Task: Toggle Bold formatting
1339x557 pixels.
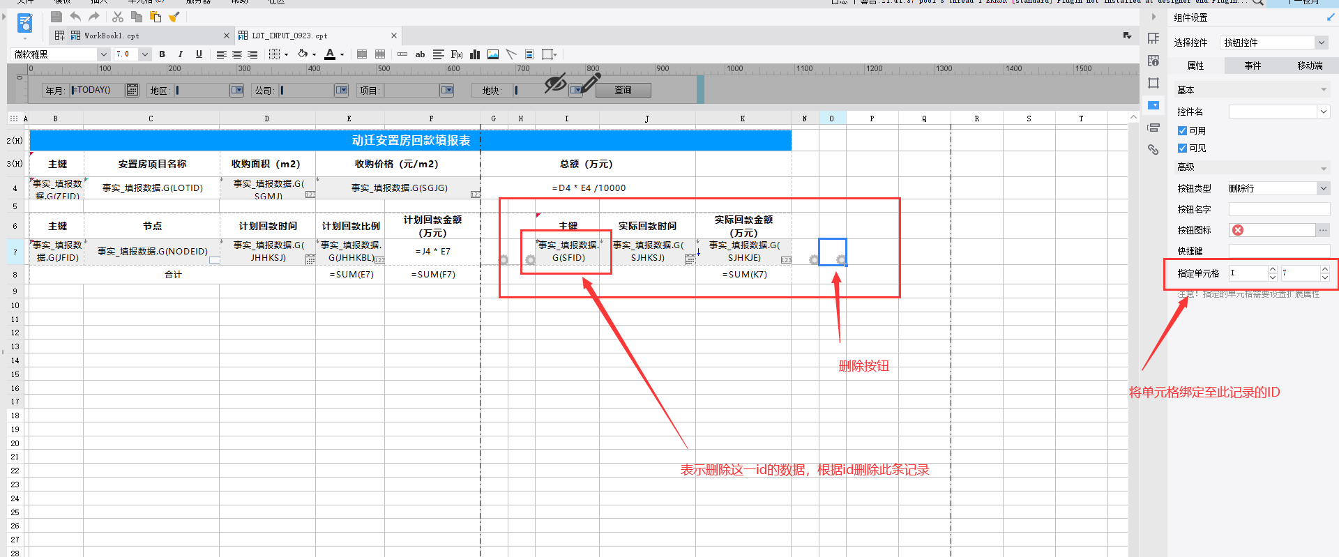Action: (x=162, y=54)
